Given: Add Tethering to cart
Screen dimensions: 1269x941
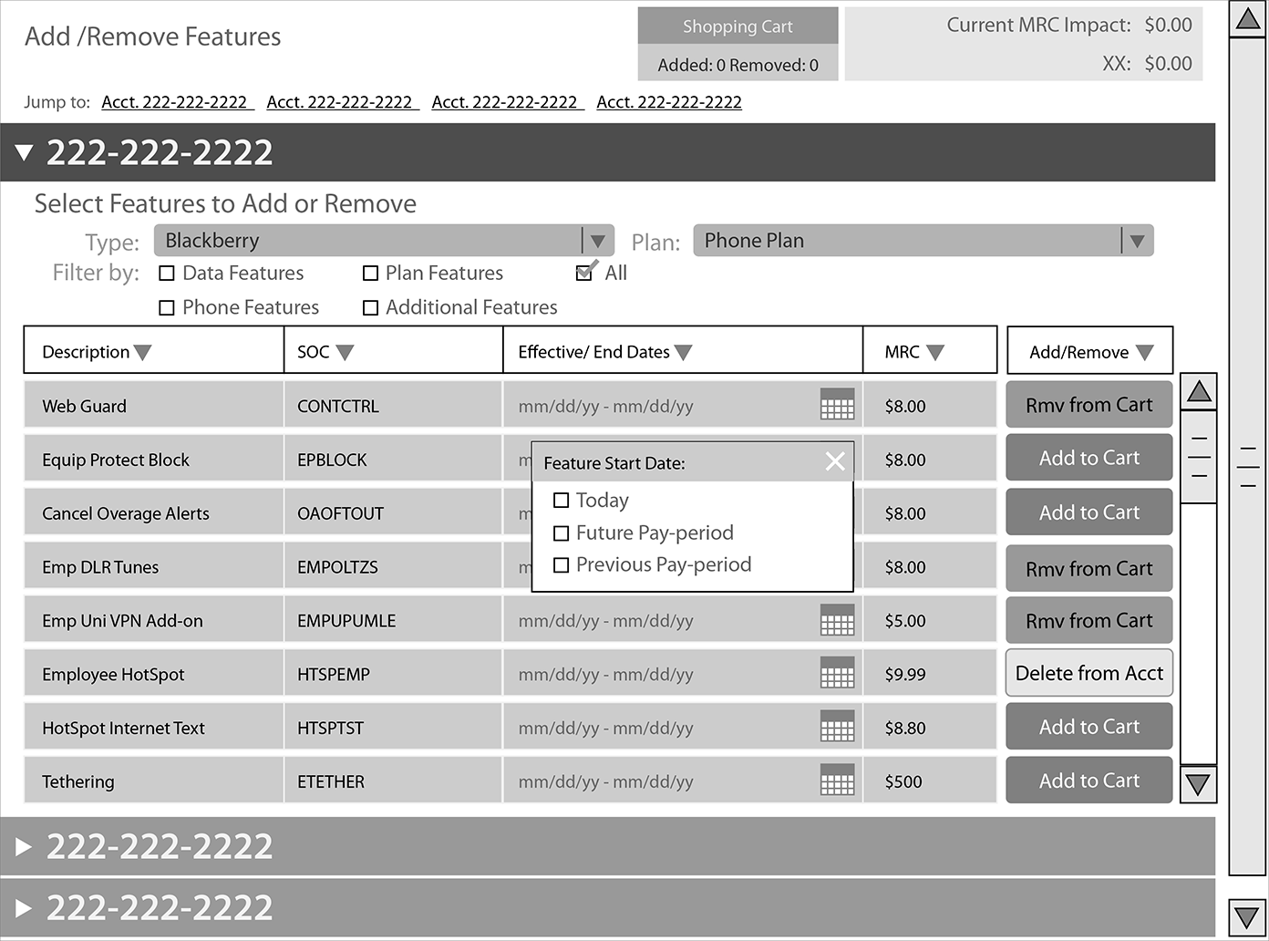Looking at the screenshot, I should pyautogui.click(x=1088, y=781).
